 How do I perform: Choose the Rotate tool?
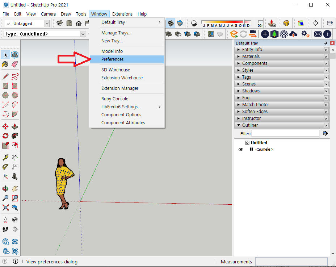click(5, 136)
